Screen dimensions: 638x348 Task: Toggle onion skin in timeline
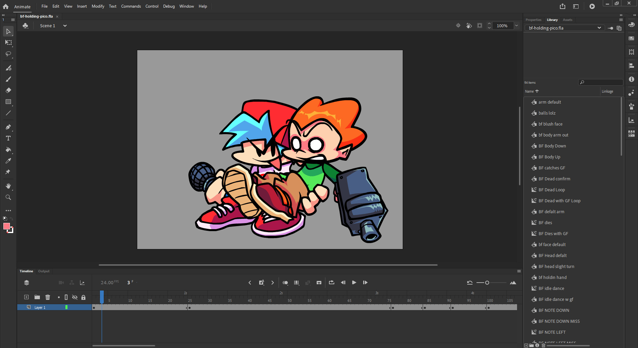coord(285,283)
